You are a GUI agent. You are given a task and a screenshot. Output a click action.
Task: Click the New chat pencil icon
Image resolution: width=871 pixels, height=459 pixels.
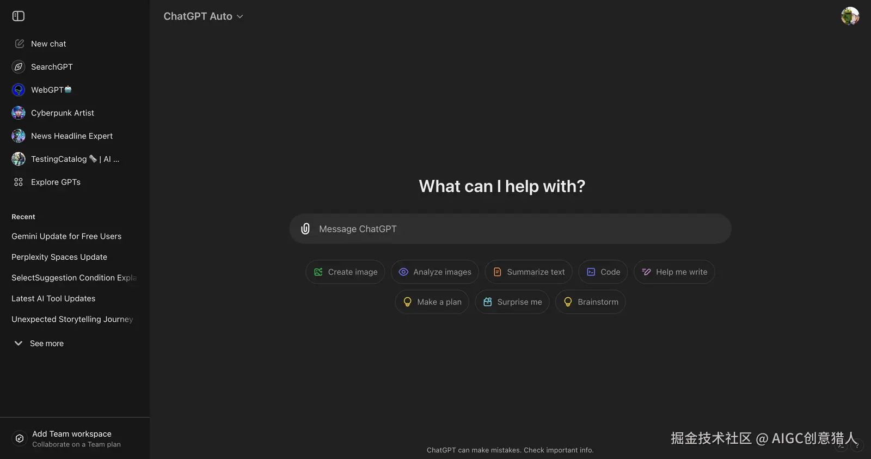pos(20,44)
